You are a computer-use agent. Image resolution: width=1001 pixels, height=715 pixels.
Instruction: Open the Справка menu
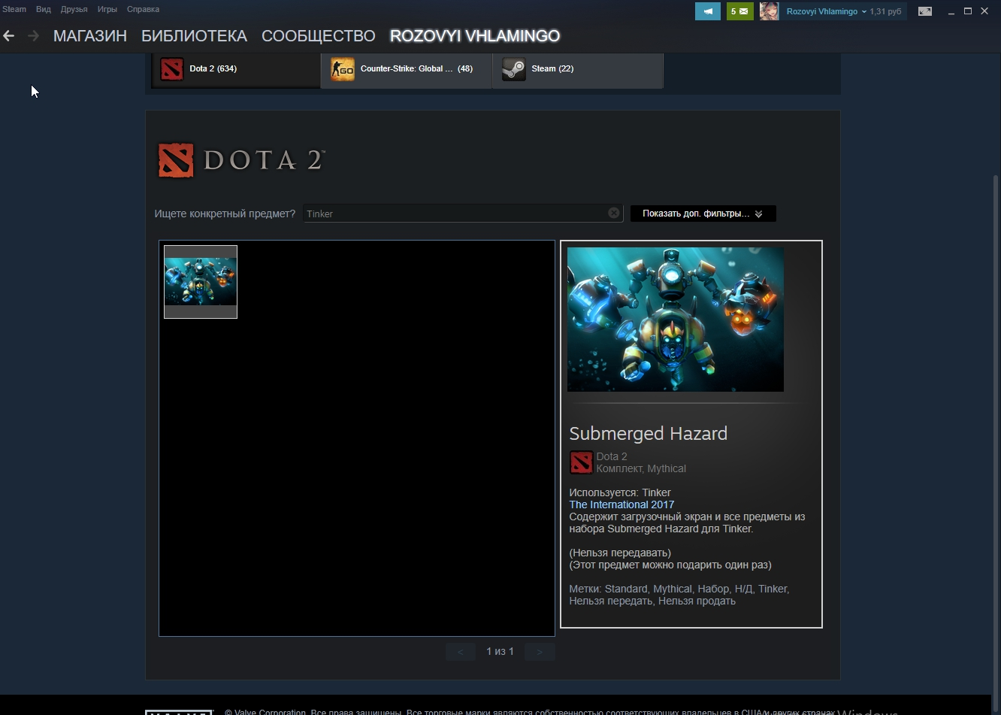pos(143,9)
